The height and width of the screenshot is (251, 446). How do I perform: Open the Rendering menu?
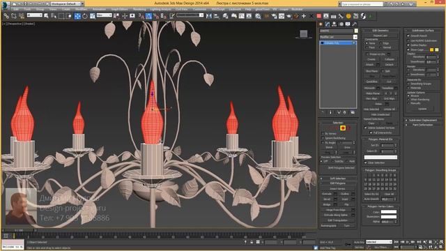(139, 9)
